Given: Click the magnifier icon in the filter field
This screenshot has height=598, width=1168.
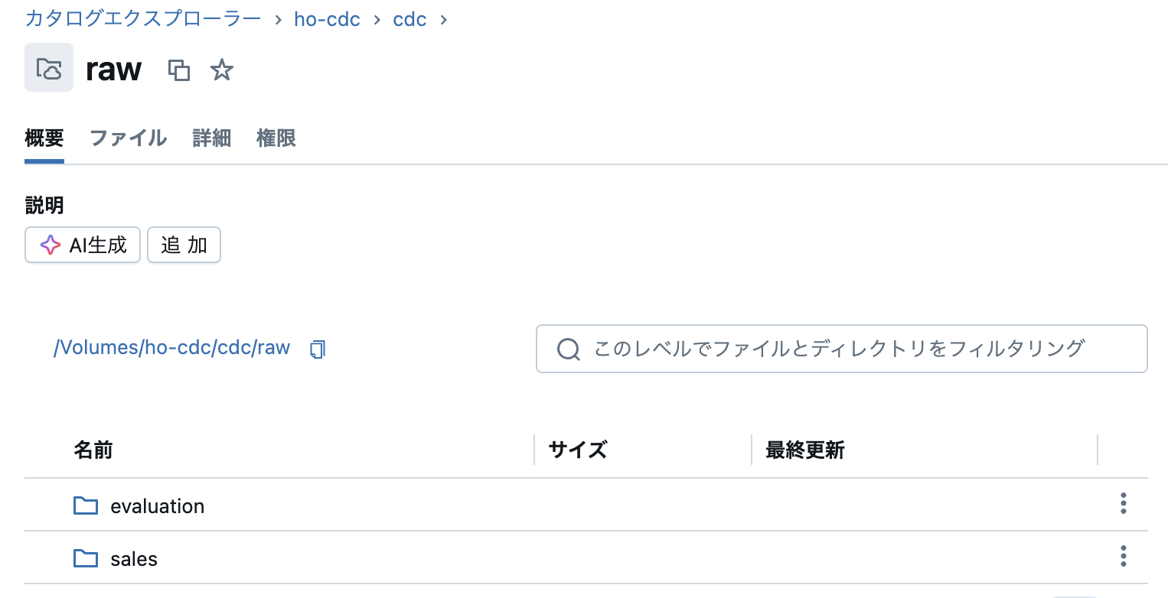Looking at the screenshot, I should 568,349.
